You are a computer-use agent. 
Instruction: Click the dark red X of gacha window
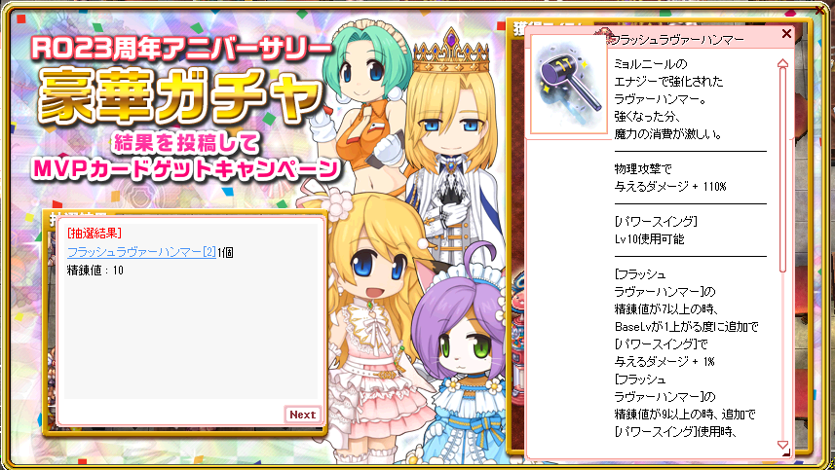tap(820, 9)
